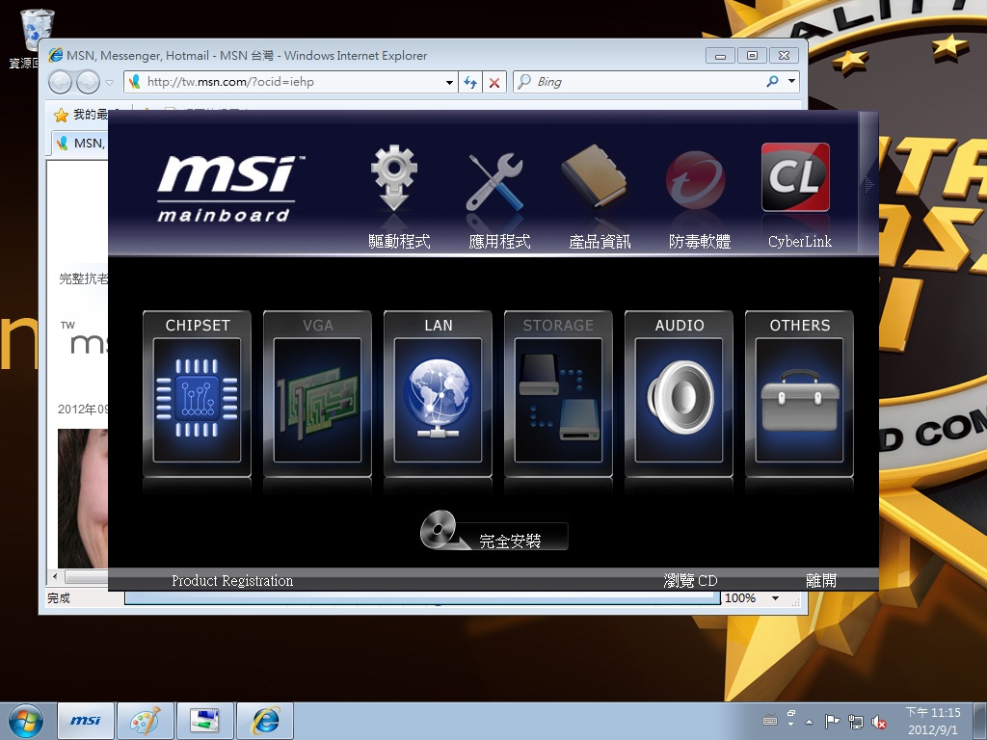Open the CHIPSET driver tile
This screenshot has width=987, height=740.
(x=197, y=393)
